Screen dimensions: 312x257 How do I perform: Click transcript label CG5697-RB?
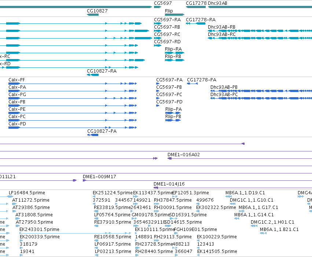[167, 27]
